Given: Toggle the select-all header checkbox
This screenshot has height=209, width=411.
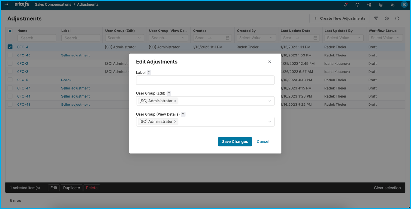Looking at the screenshot, I should point(10,31).
